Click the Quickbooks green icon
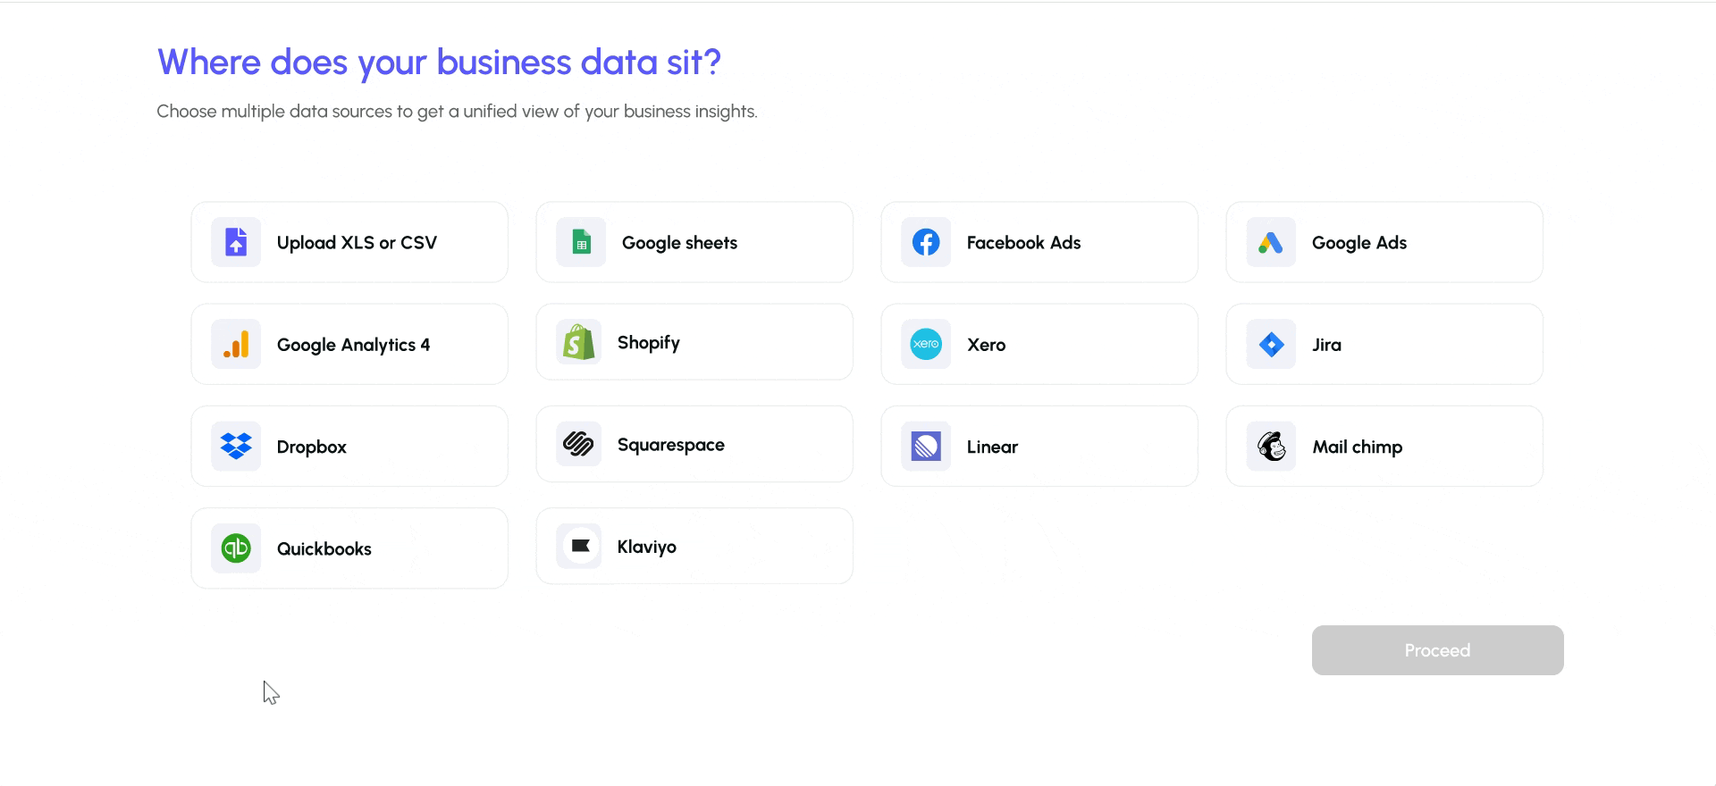This screenshot has width=1716, height=786. 236,548
